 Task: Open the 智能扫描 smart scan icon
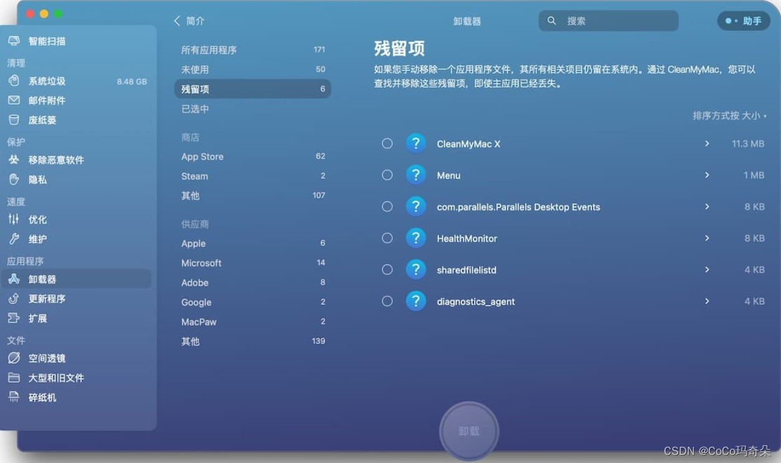(x=14, y=41)
